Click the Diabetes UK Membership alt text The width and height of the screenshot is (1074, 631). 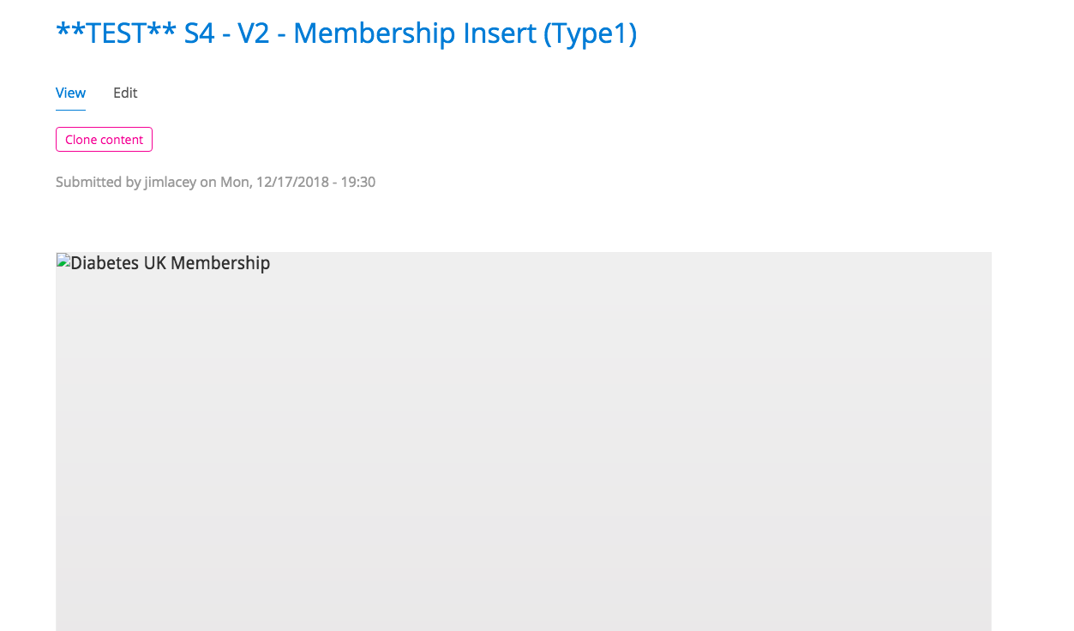[x=171, y=262]
